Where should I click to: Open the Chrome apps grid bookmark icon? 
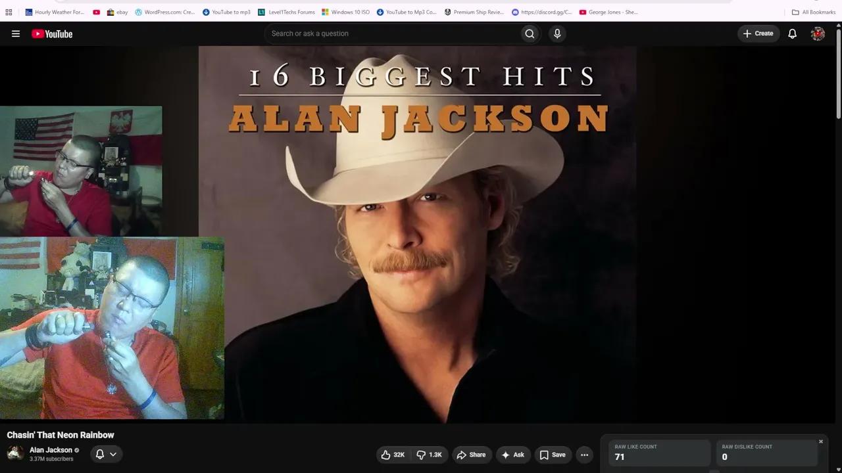(9, 12)
